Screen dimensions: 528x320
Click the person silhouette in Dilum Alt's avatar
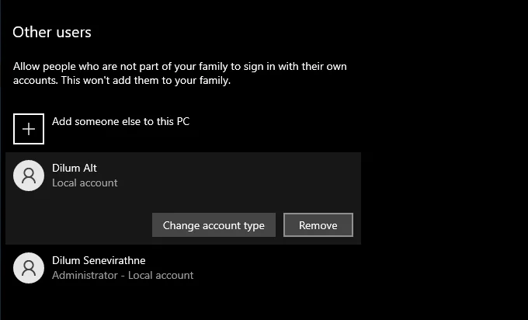coord(29,176)
